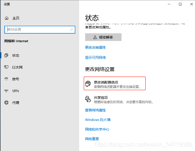Click the 共享选项 printer icon
The width and height of the screenshot is (195, 151).
coord(88,99)
